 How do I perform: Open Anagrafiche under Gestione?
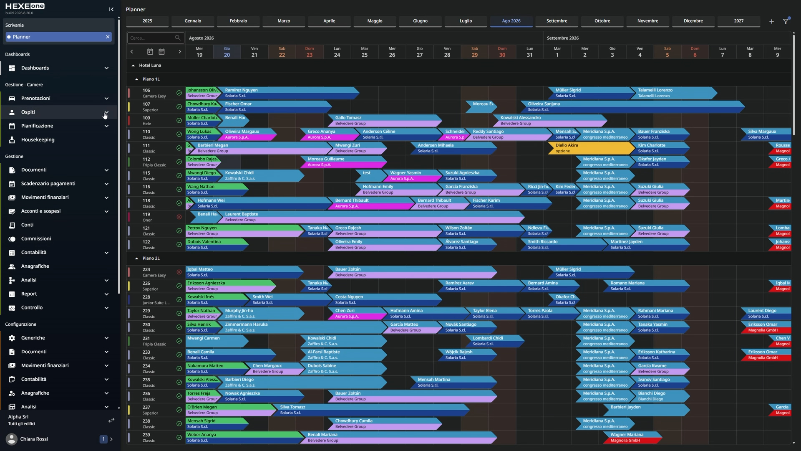(x=35, y=266)
